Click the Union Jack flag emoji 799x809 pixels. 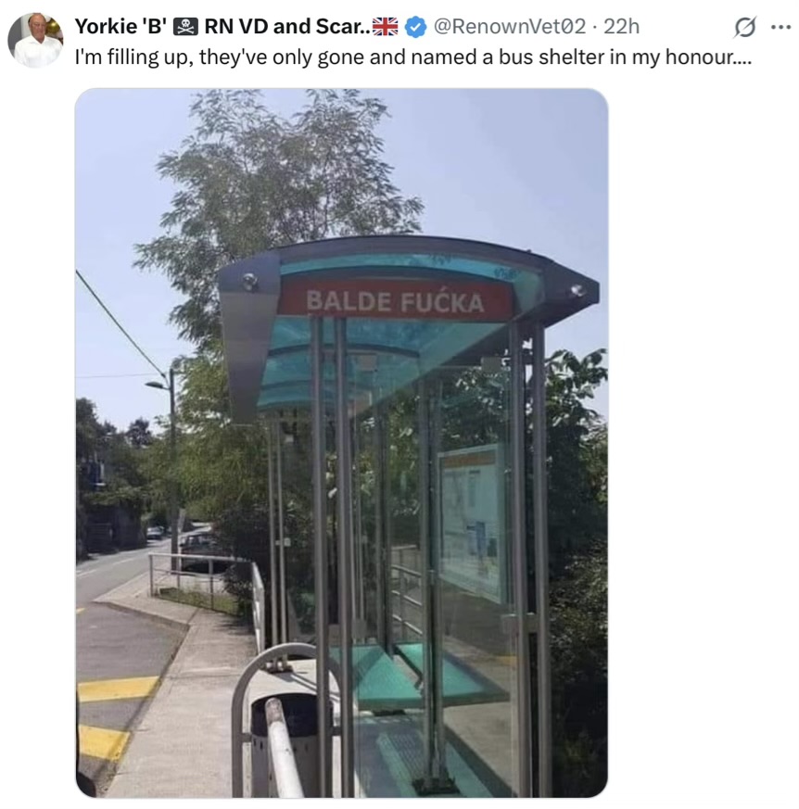[x=385, y=26]
